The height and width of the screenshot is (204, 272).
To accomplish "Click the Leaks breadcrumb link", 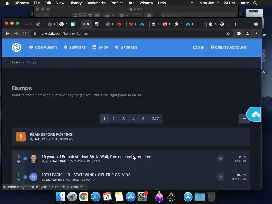I will [x=16, y=62].
